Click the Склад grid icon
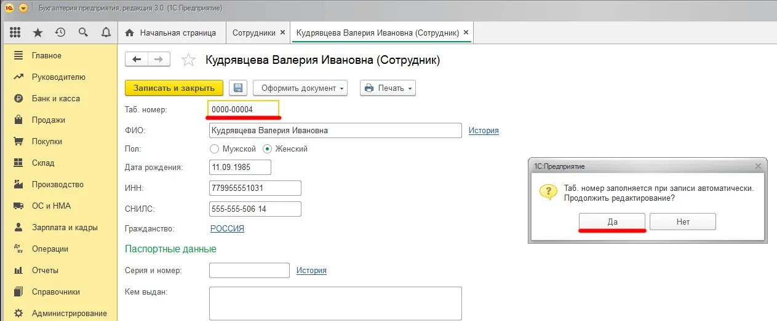777x321 pixels. [x=18, y=163]
